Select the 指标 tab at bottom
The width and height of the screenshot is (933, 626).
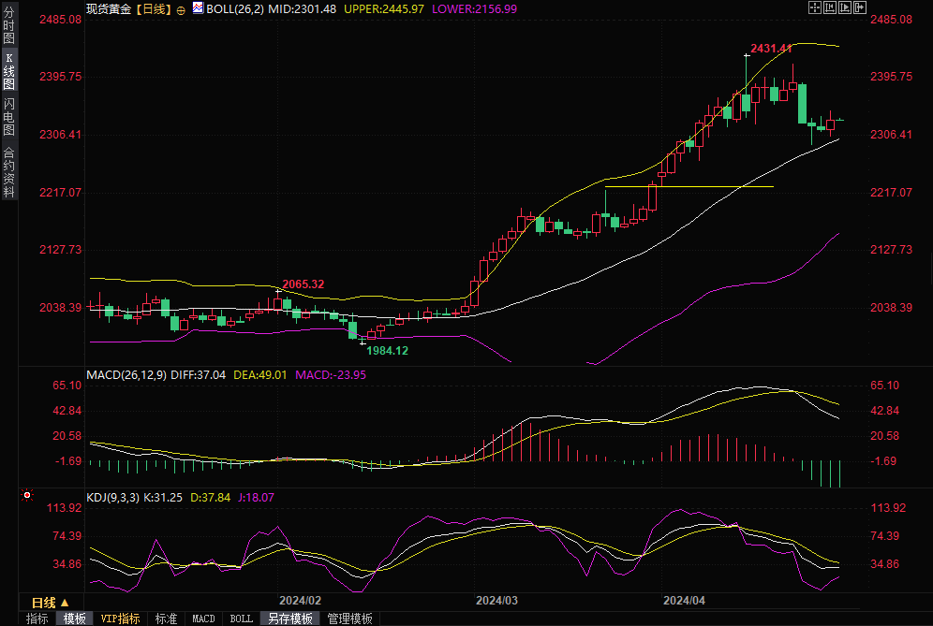[37, 619]
